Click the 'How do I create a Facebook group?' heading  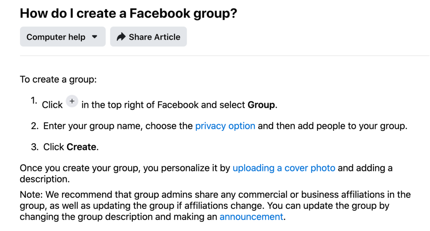[128, 14]
